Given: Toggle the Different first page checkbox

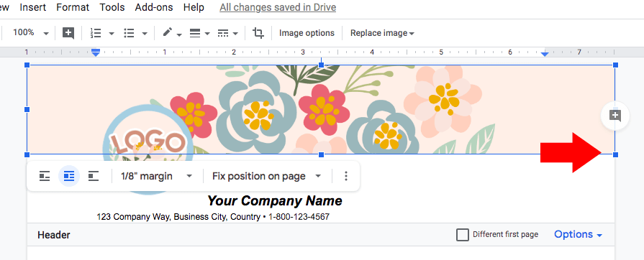Looking at the screenshot, I should (463, 235).
